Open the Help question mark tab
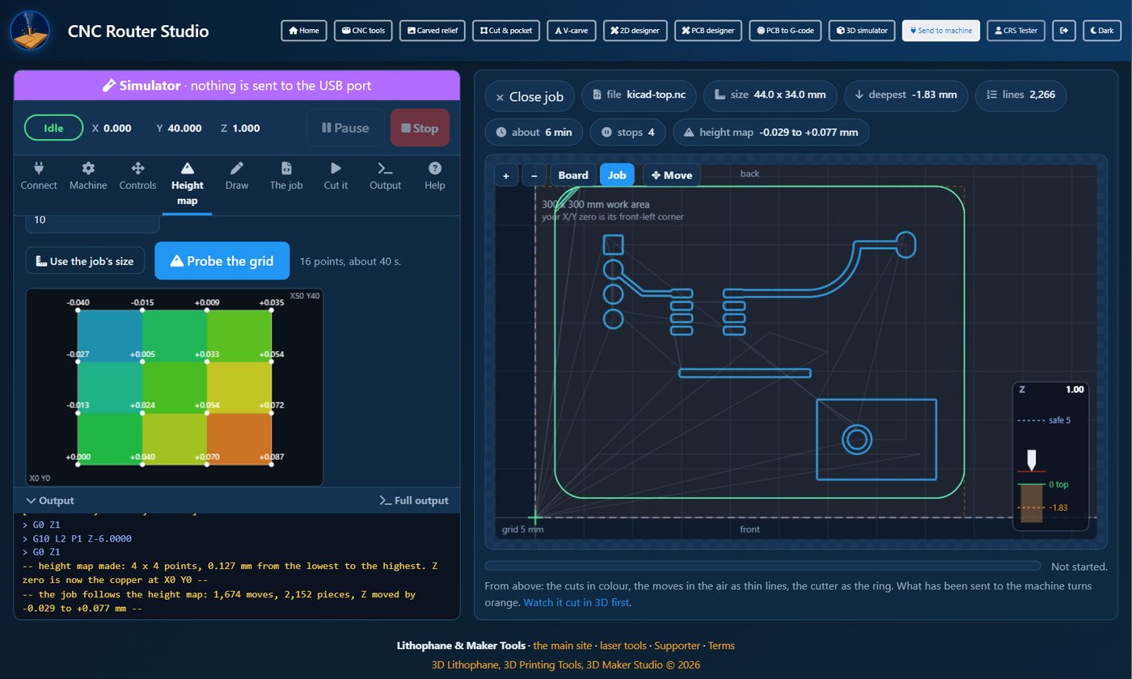1132x679 pixels. pyautogui.click(x=435, y=175)
